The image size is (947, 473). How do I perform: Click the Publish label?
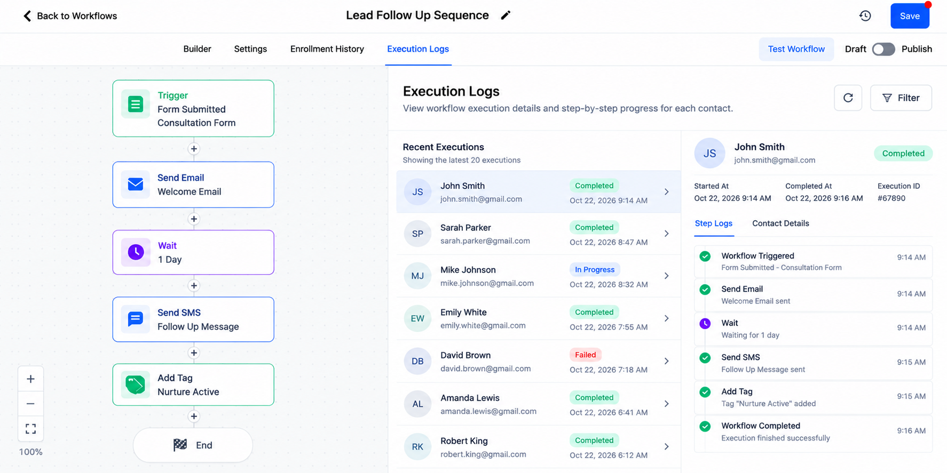[917, 49]
